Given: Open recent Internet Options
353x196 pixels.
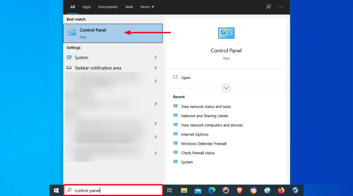Looking at the screenshot, I should (195, 134).
